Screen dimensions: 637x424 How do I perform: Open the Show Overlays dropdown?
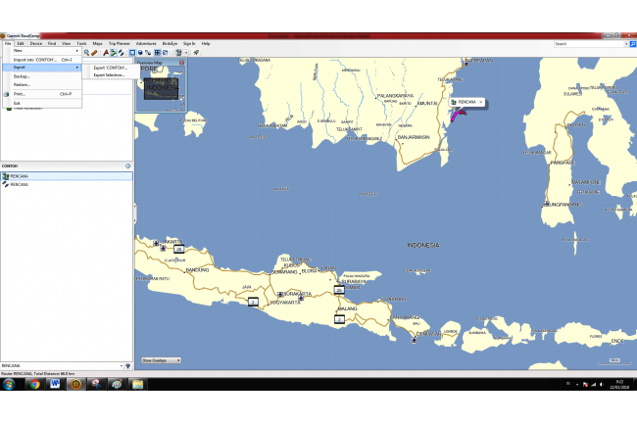[162, 360]
